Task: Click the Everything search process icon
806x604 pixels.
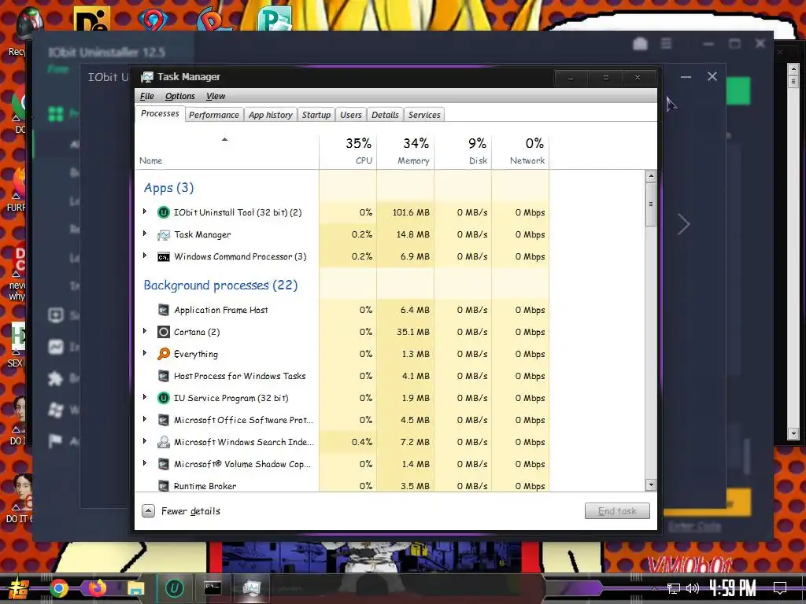Action: pos(164,354)
